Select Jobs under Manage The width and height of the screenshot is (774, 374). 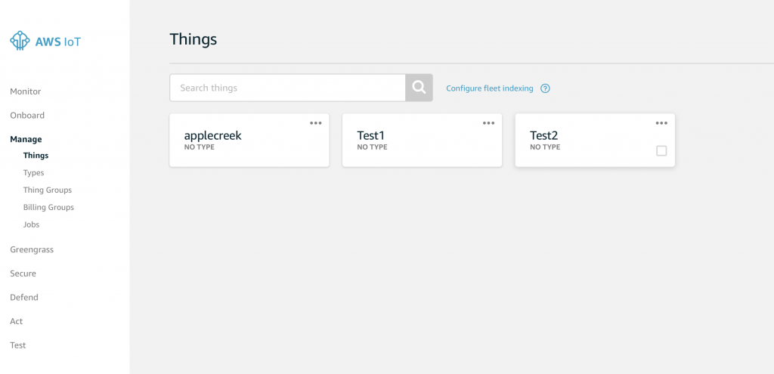click(x=31, y=224)
